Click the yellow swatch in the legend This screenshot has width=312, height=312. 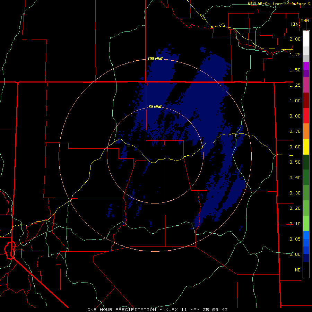pyautogui.click(x=306, y=147)
